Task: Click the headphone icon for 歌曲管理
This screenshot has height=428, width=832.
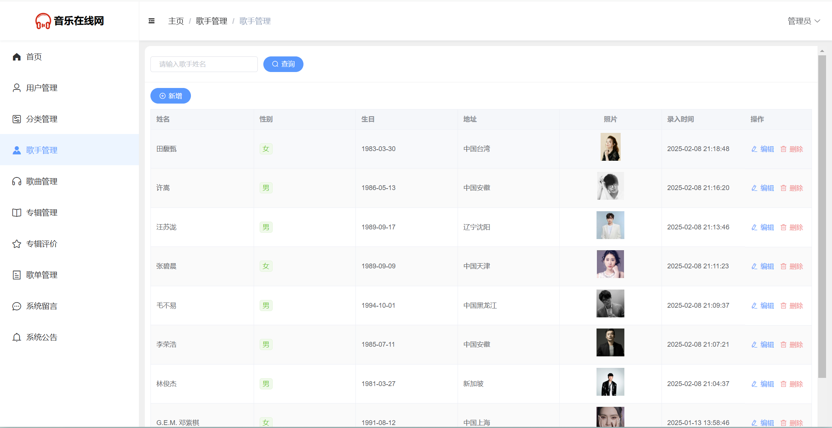Action: coord(17,182)
